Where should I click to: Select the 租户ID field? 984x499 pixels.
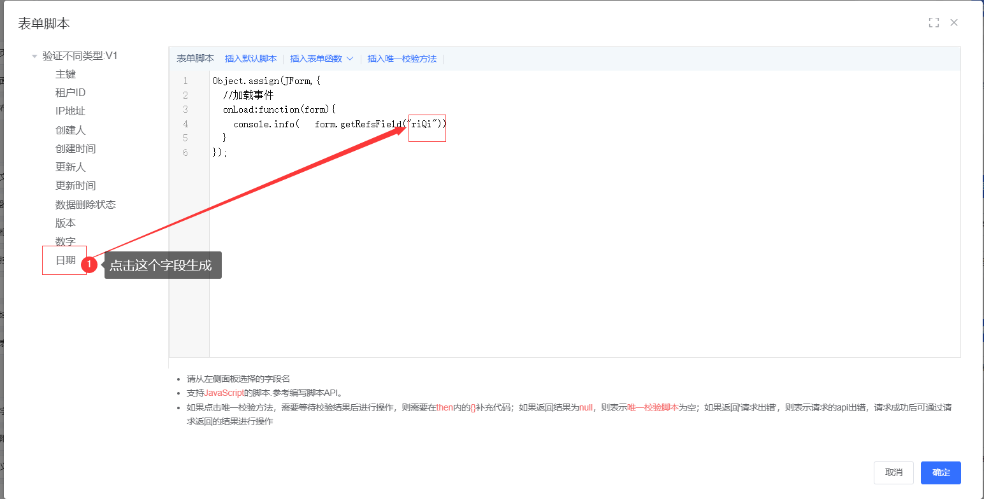(70, 93)
